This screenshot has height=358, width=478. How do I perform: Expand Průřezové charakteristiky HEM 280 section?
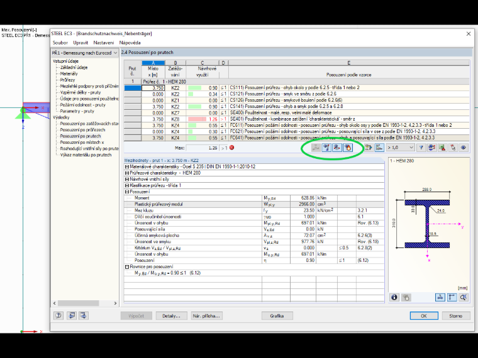pyautogui.click(x=127, y=173)
